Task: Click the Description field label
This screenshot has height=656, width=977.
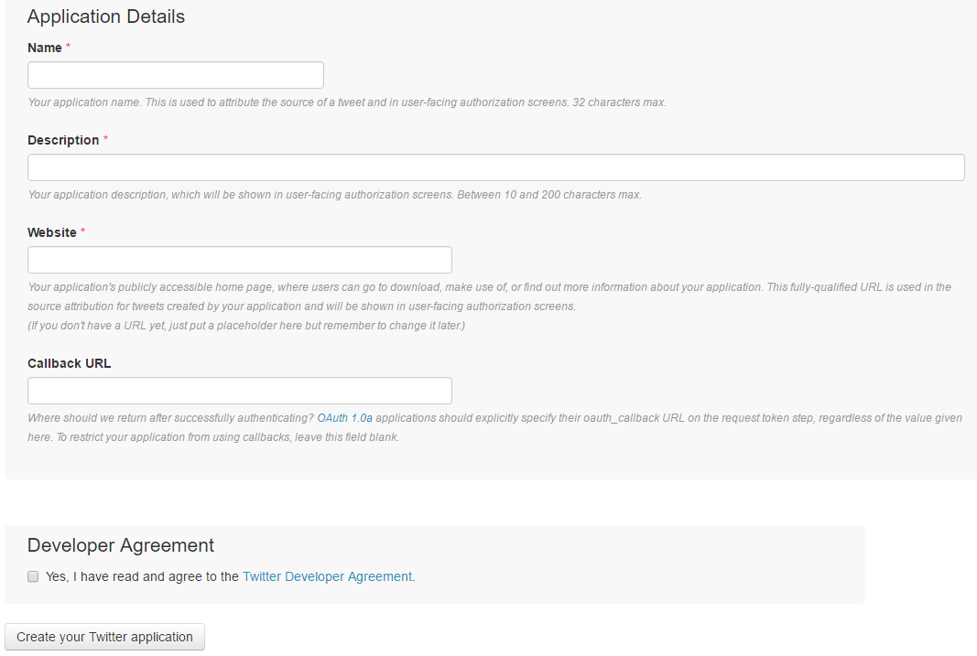Action: point(63,141)
